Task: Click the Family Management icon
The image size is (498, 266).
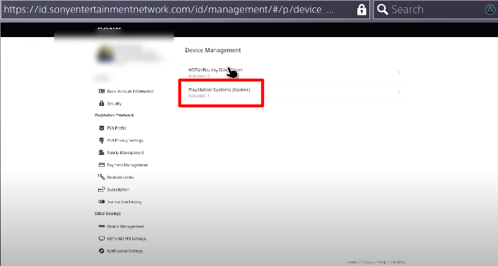Action: 101,152
